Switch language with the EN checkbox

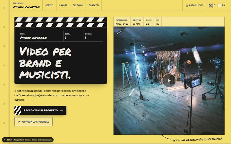pos(219,5)
